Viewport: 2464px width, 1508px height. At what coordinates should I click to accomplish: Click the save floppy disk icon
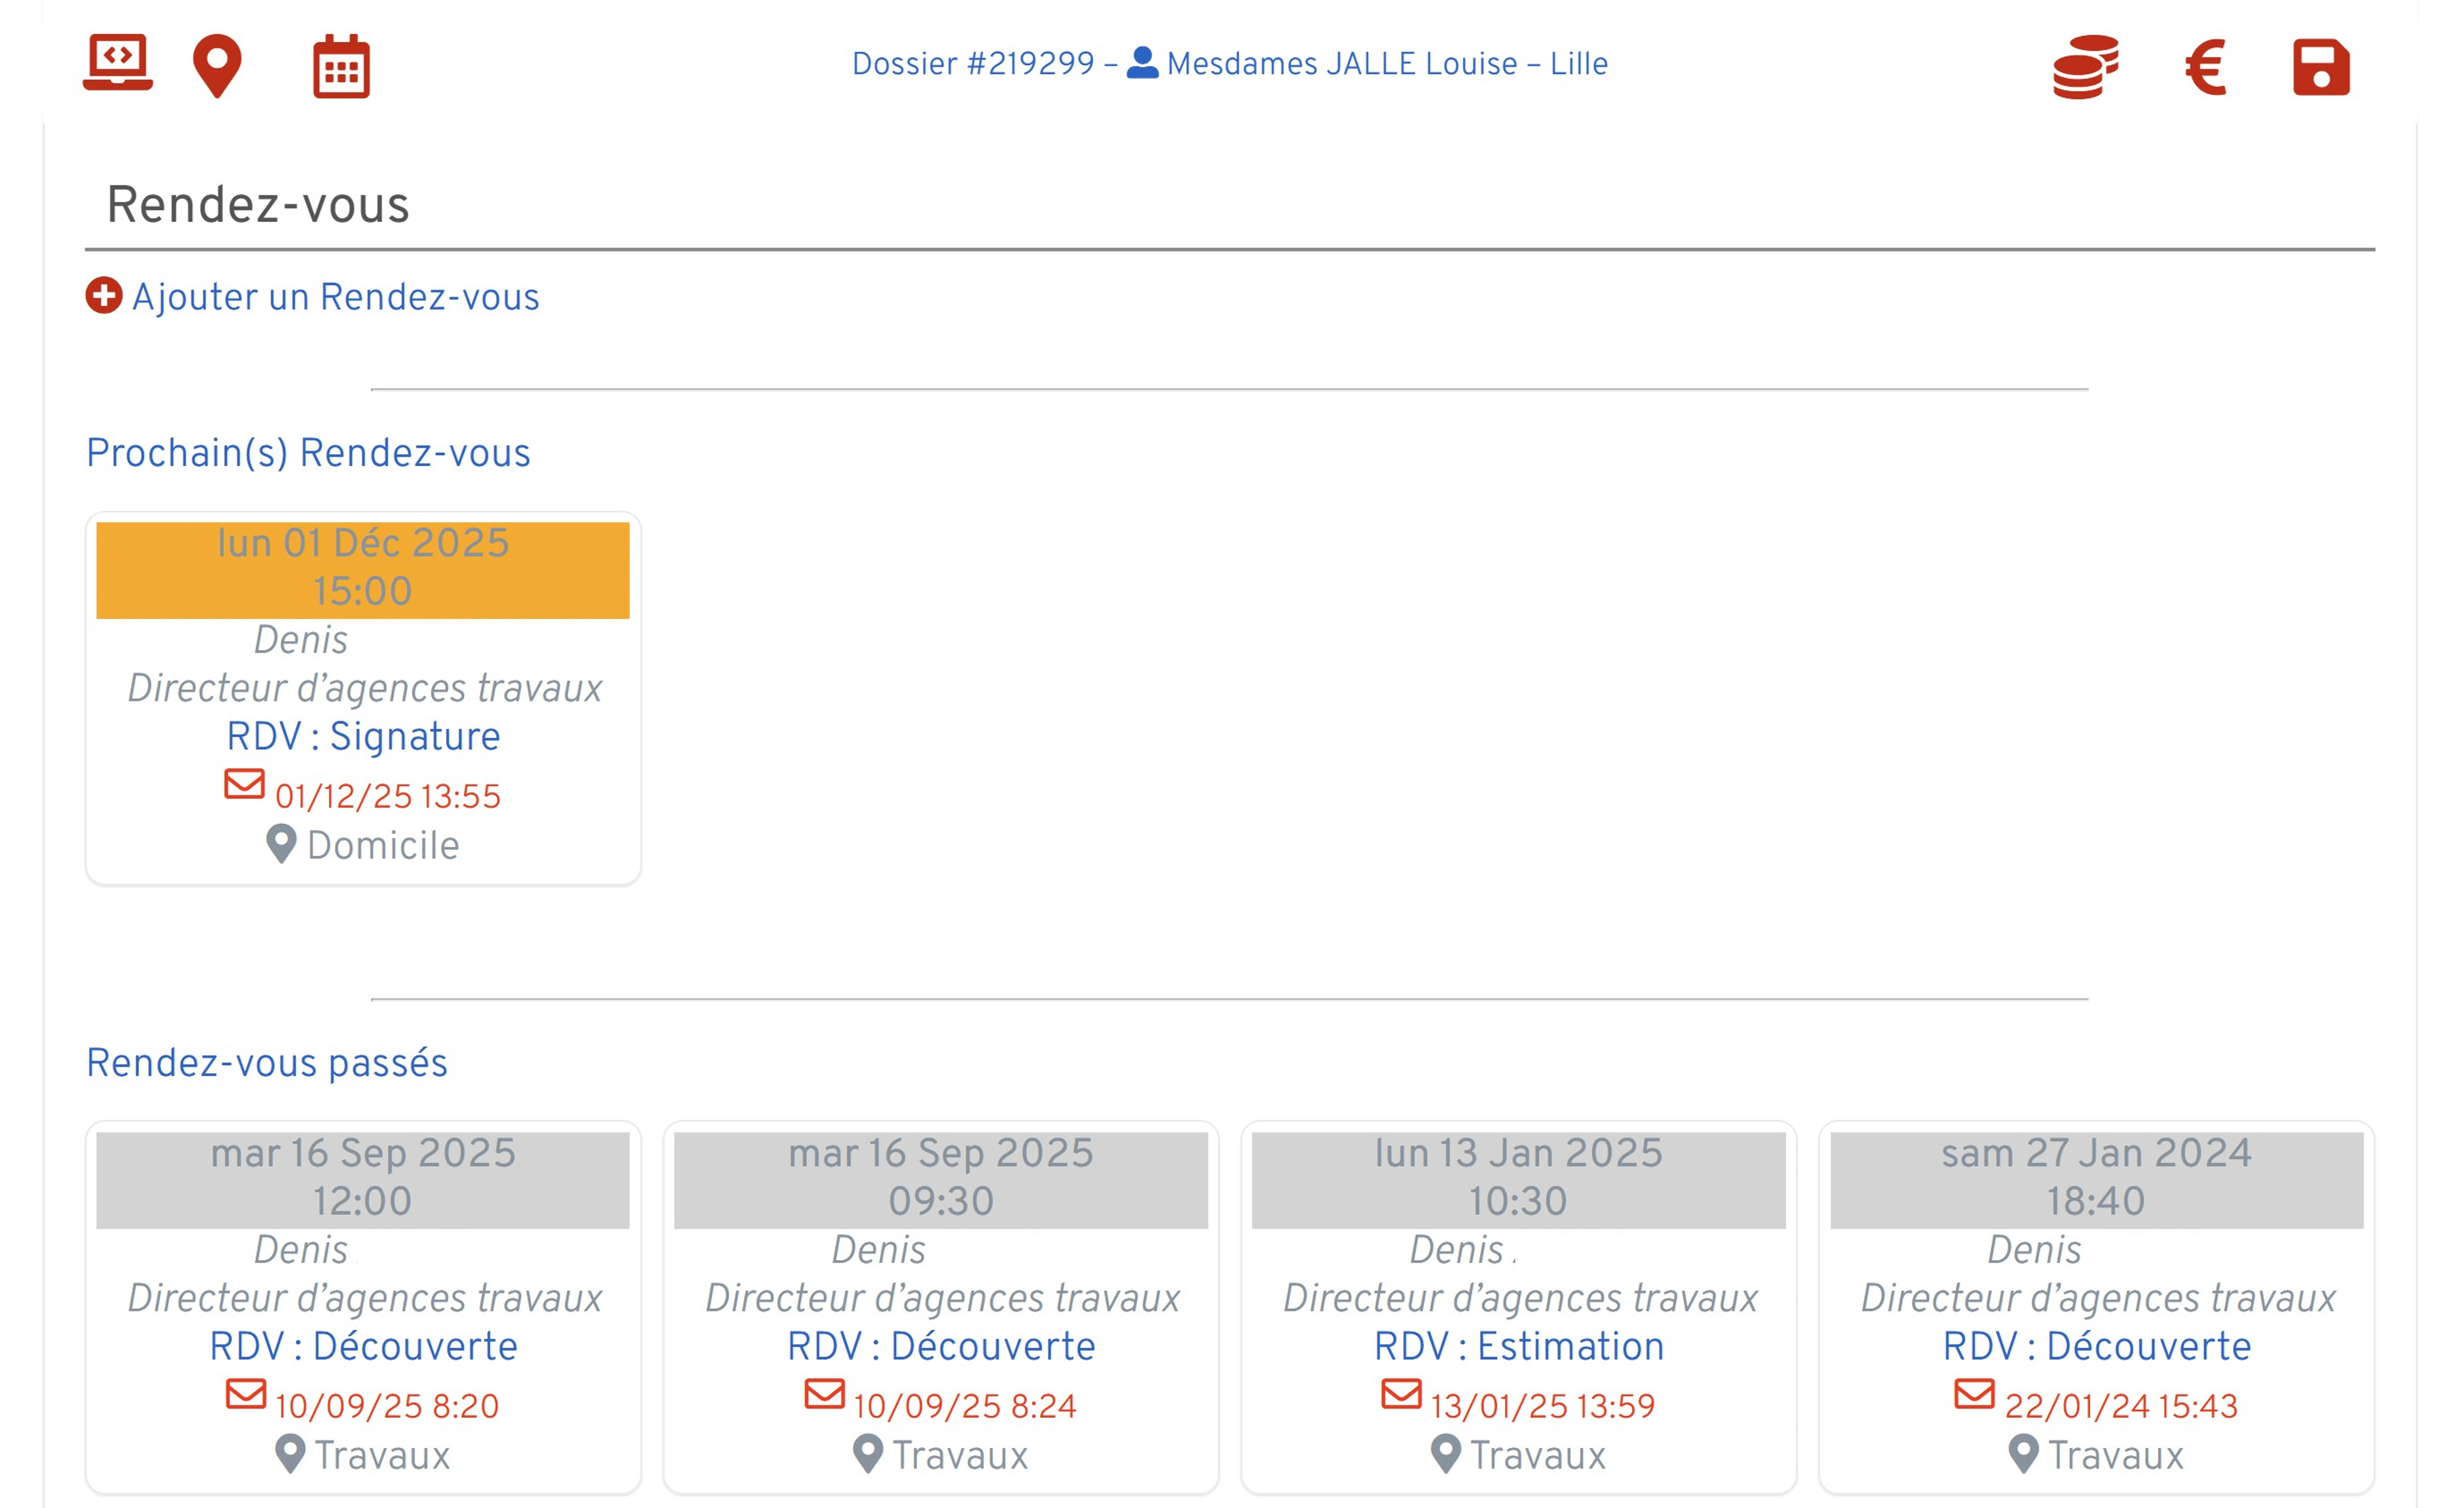click(2321, 67)
